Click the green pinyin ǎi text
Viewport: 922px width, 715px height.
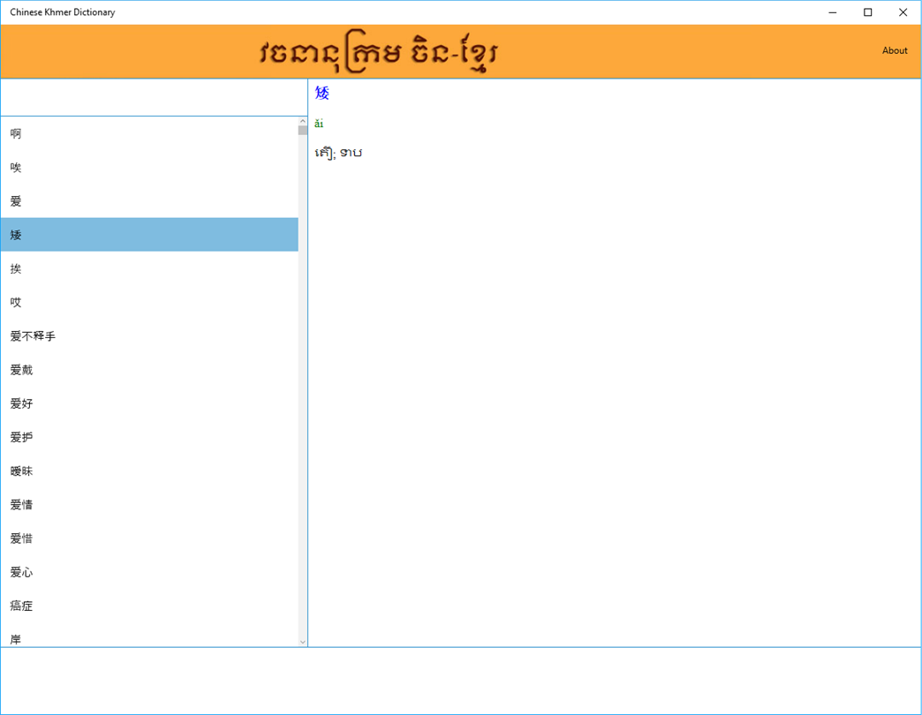tap(319, 124)
